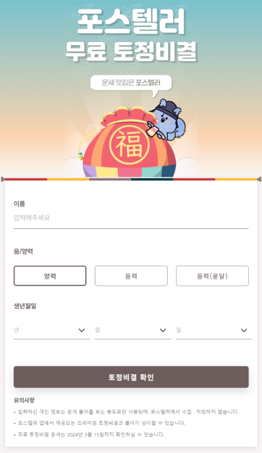Click the year dropdown chevron arrow
The width and height of the screenshot is (262, 453).
[x=82, y=330]
